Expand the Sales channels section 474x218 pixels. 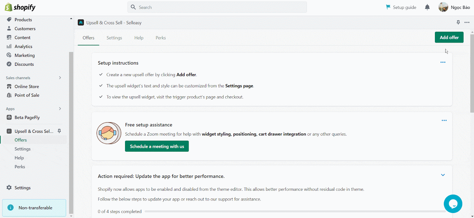click(60, 78)
